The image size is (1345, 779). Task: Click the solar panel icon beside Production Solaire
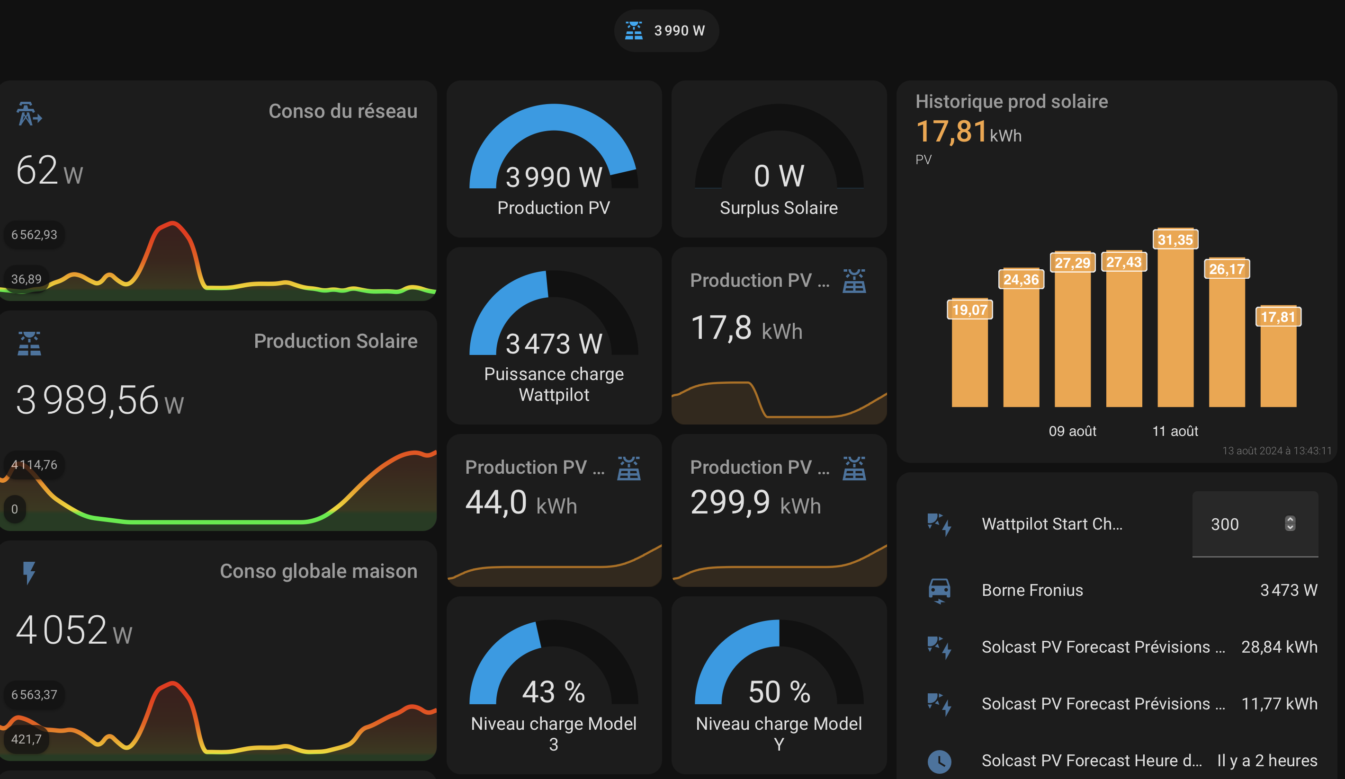coord(29,344)
